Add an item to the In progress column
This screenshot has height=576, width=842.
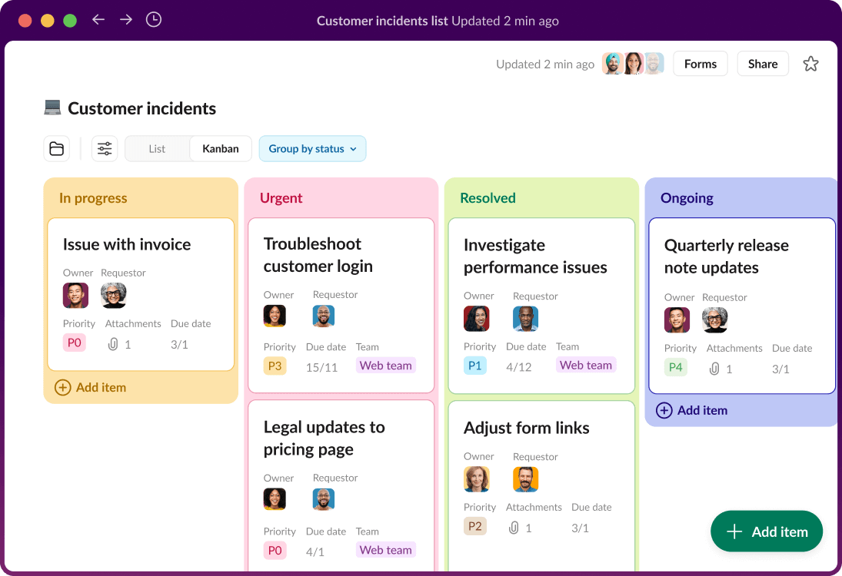point(90,387)
